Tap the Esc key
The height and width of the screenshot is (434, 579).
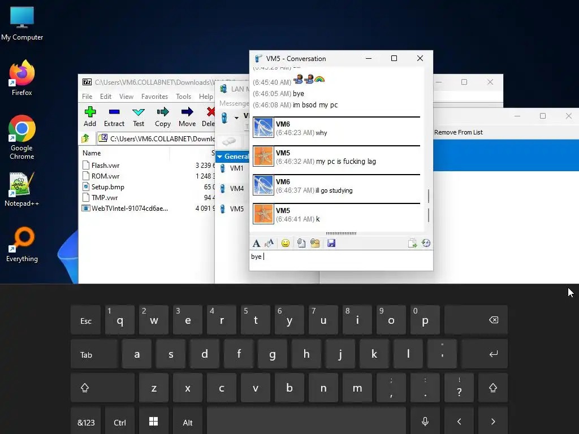coord(86,320)
